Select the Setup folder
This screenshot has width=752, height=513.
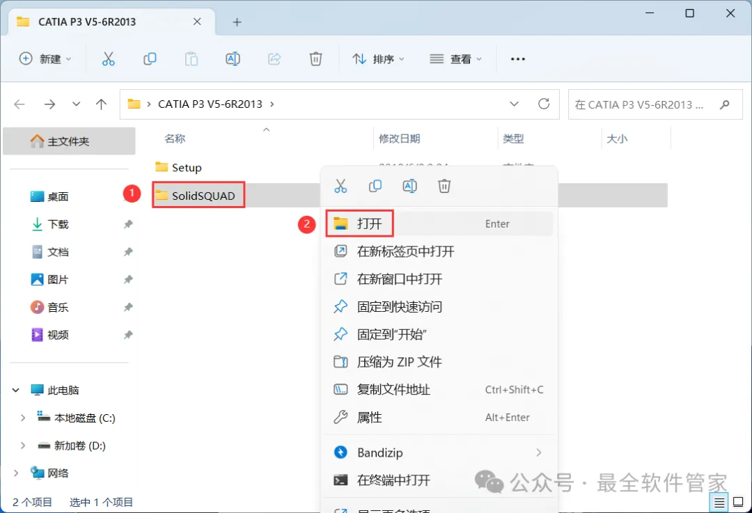click(x=178, y=167)
